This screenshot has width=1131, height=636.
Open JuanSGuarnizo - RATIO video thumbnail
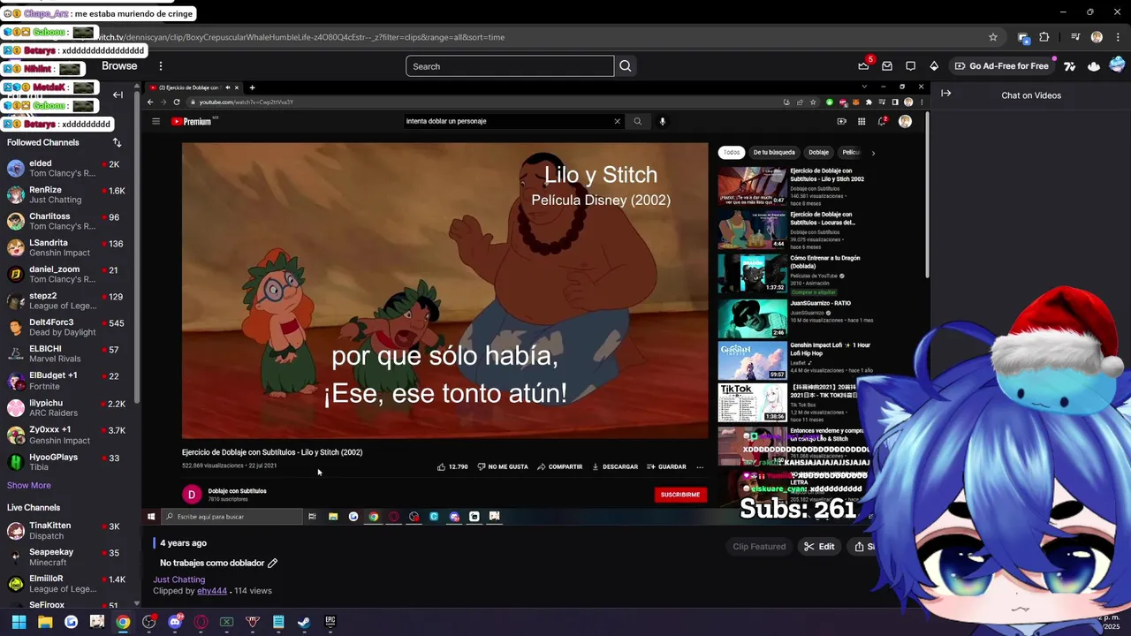[752, 318]
